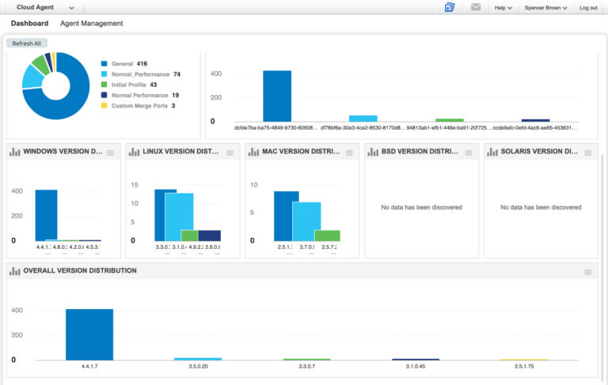Open the mail envelope icon

click(476, 7)
